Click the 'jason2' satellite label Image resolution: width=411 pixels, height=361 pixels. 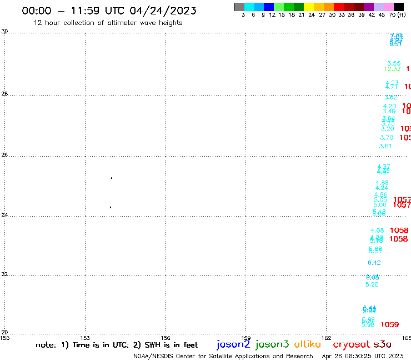pos(233,344)
